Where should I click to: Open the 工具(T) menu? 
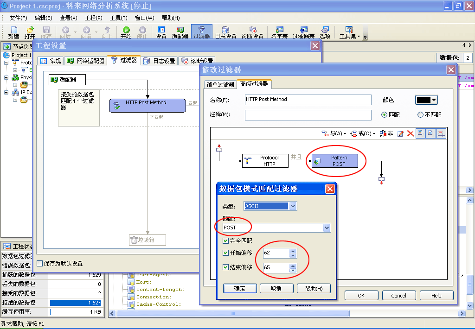118,18
